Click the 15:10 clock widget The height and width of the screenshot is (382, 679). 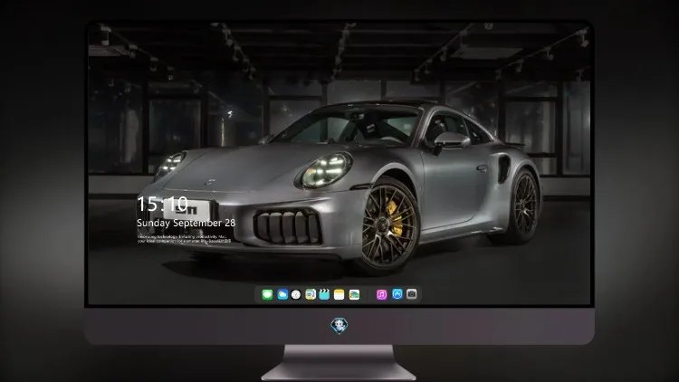click(x=162, y=204)
